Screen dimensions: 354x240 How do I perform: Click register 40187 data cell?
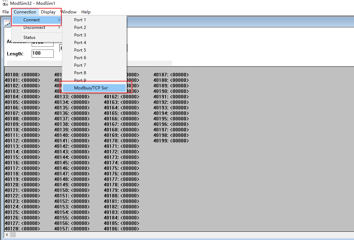coord(179,75)
